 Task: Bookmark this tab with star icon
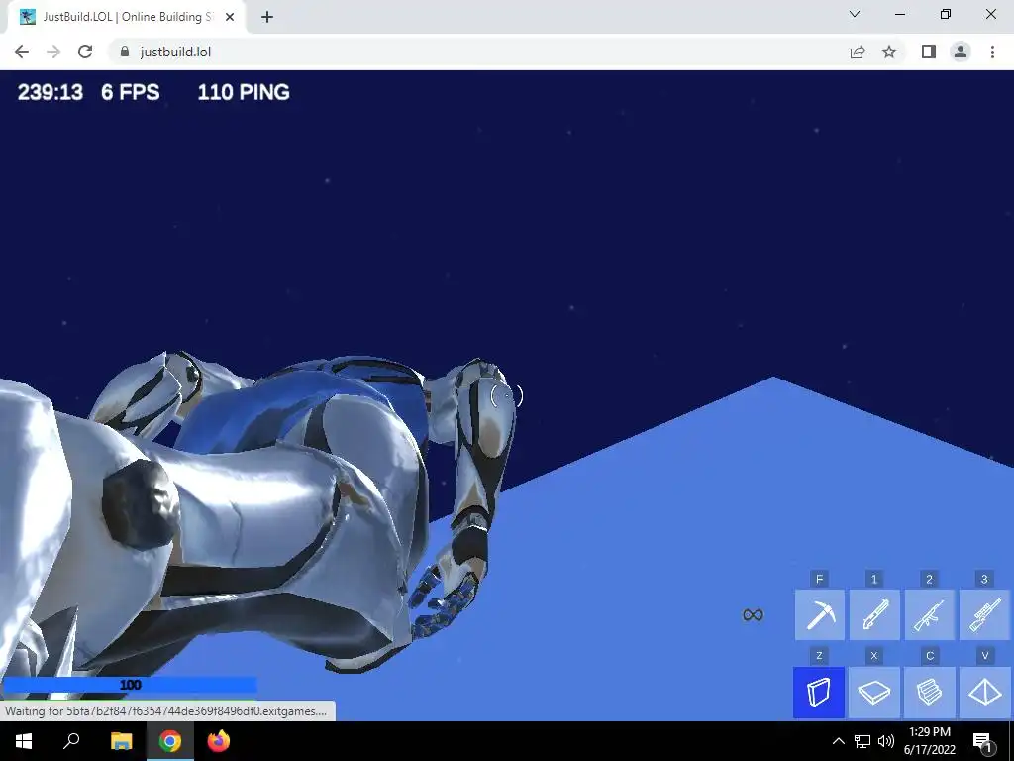coord(889,52)
